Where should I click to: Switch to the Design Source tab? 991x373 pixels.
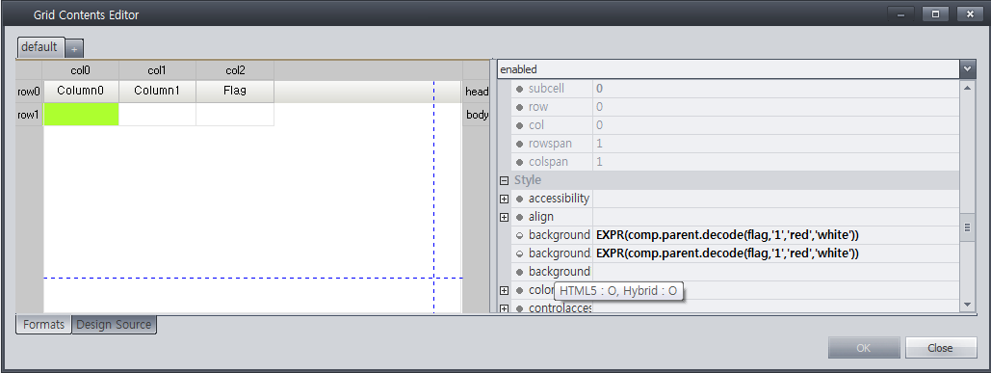point(114,324)
